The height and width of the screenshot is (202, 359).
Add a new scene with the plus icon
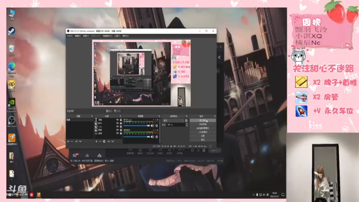68,141
